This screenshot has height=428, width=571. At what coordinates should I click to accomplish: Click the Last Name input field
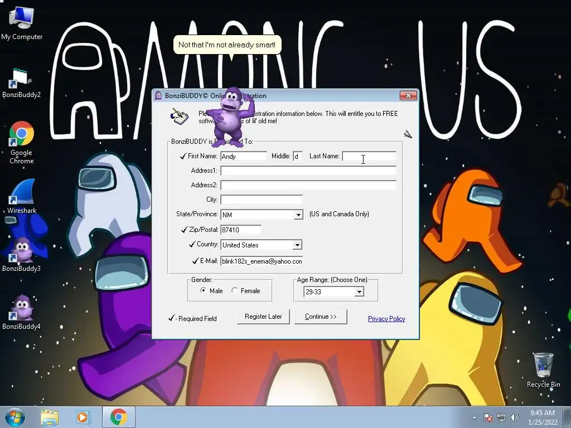(369, 156)
